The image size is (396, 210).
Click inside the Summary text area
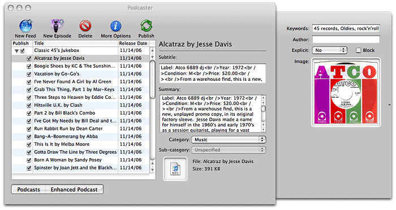click(x=210, y=113)
